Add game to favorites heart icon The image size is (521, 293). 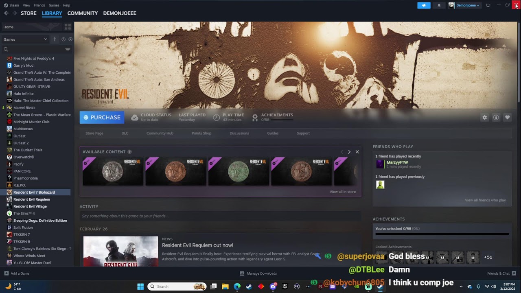(x=507, y=117)
